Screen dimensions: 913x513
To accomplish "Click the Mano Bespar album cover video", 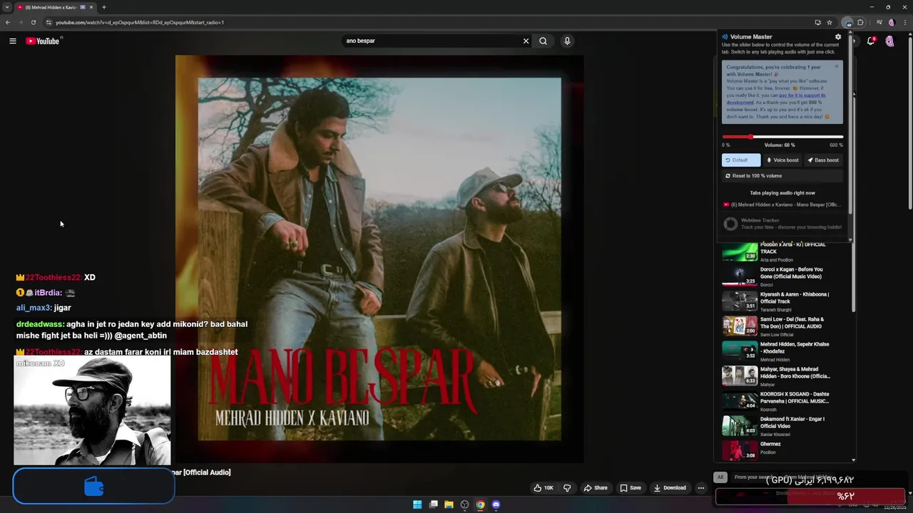I will pos(379,259).
